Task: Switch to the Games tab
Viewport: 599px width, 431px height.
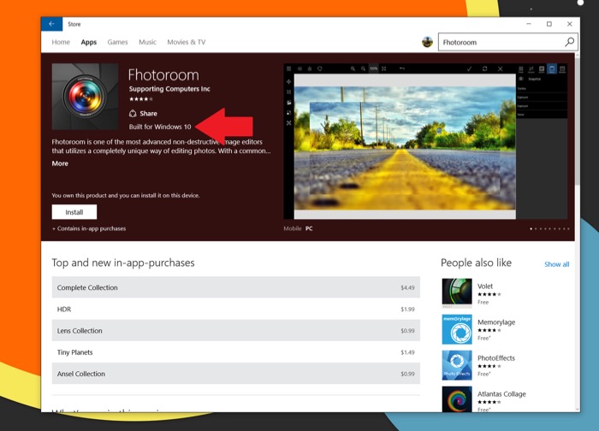Action: (x=117, y=42)
